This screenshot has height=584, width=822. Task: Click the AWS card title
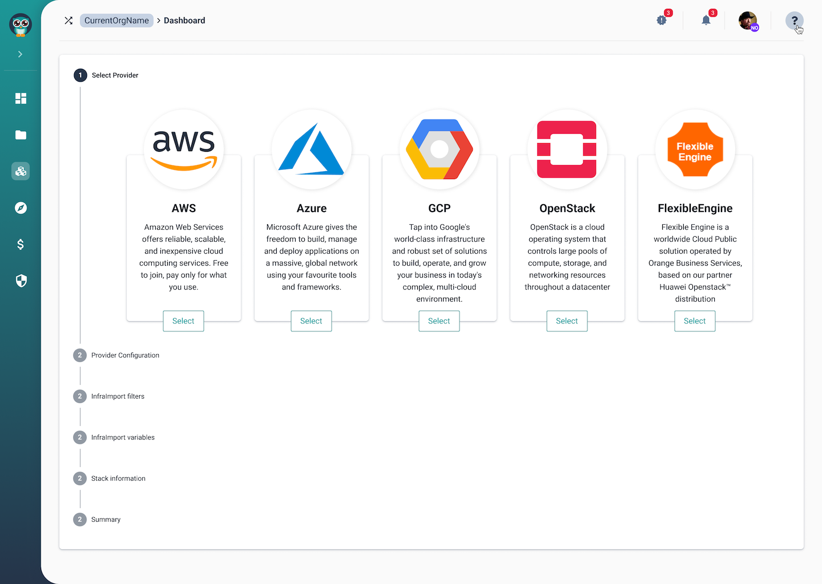coord(184,208)
